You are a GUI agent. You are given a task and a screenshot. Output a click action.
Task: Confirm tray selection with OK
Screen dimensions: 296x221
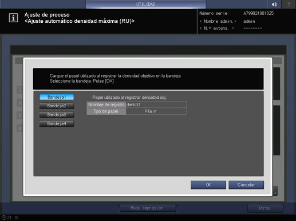(208, 185)
